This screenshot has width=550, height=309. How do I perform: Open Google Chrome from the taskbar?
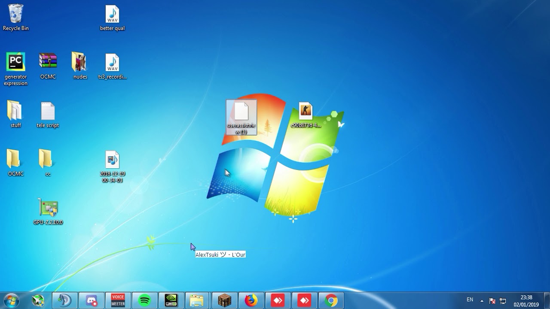pyautogui.click(x=331, y=300)
